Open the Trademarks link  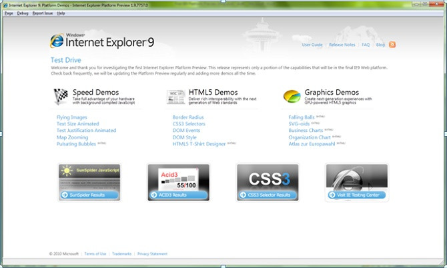click(x=121, y=254)
